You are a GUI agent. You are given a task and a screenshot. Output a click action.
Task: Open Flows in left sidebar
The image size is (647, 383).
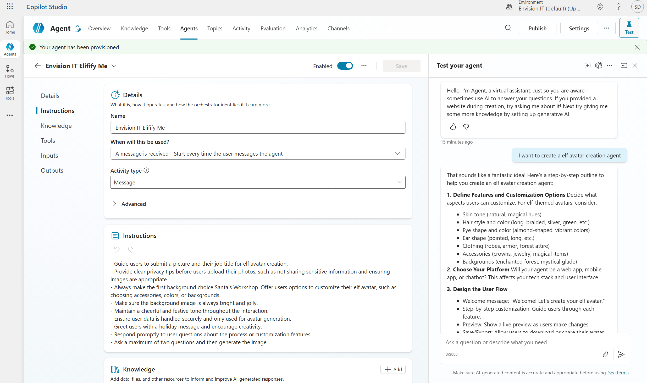[x=10, y=72]
